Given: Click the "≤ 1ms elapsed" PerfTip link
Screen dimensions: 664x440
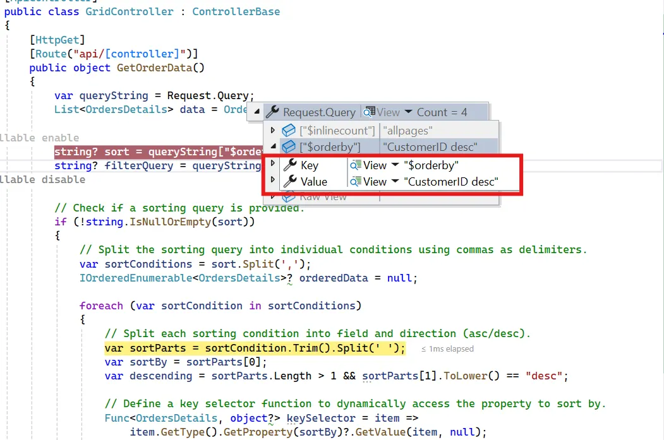Looking at the screenshot, I should [x=447, y=348].
